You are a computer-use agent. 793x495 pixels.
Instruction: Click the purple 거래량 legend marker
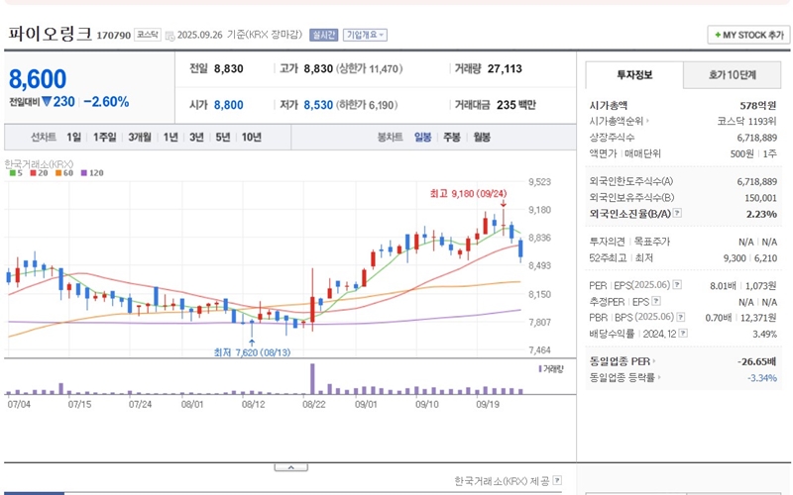pos(540,369)
